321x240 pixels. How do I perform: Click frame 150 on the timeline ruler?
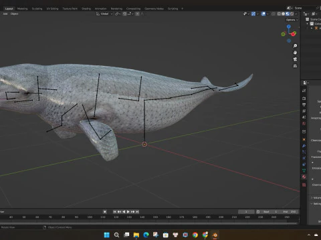(x=155, y=217)
